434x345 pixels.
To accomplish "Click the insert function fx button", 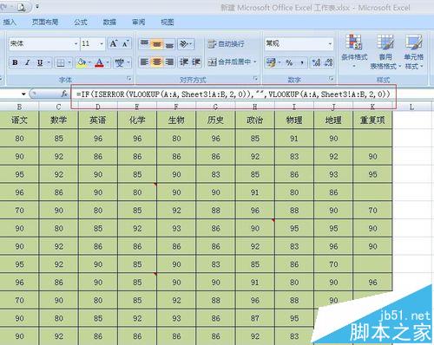I will click(64, 94).
